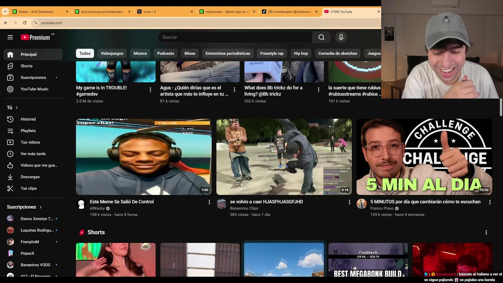The image size is (503, 283).
Task: Open options for My game is in TROUBLE short
Action: click(x=150, y=90)
